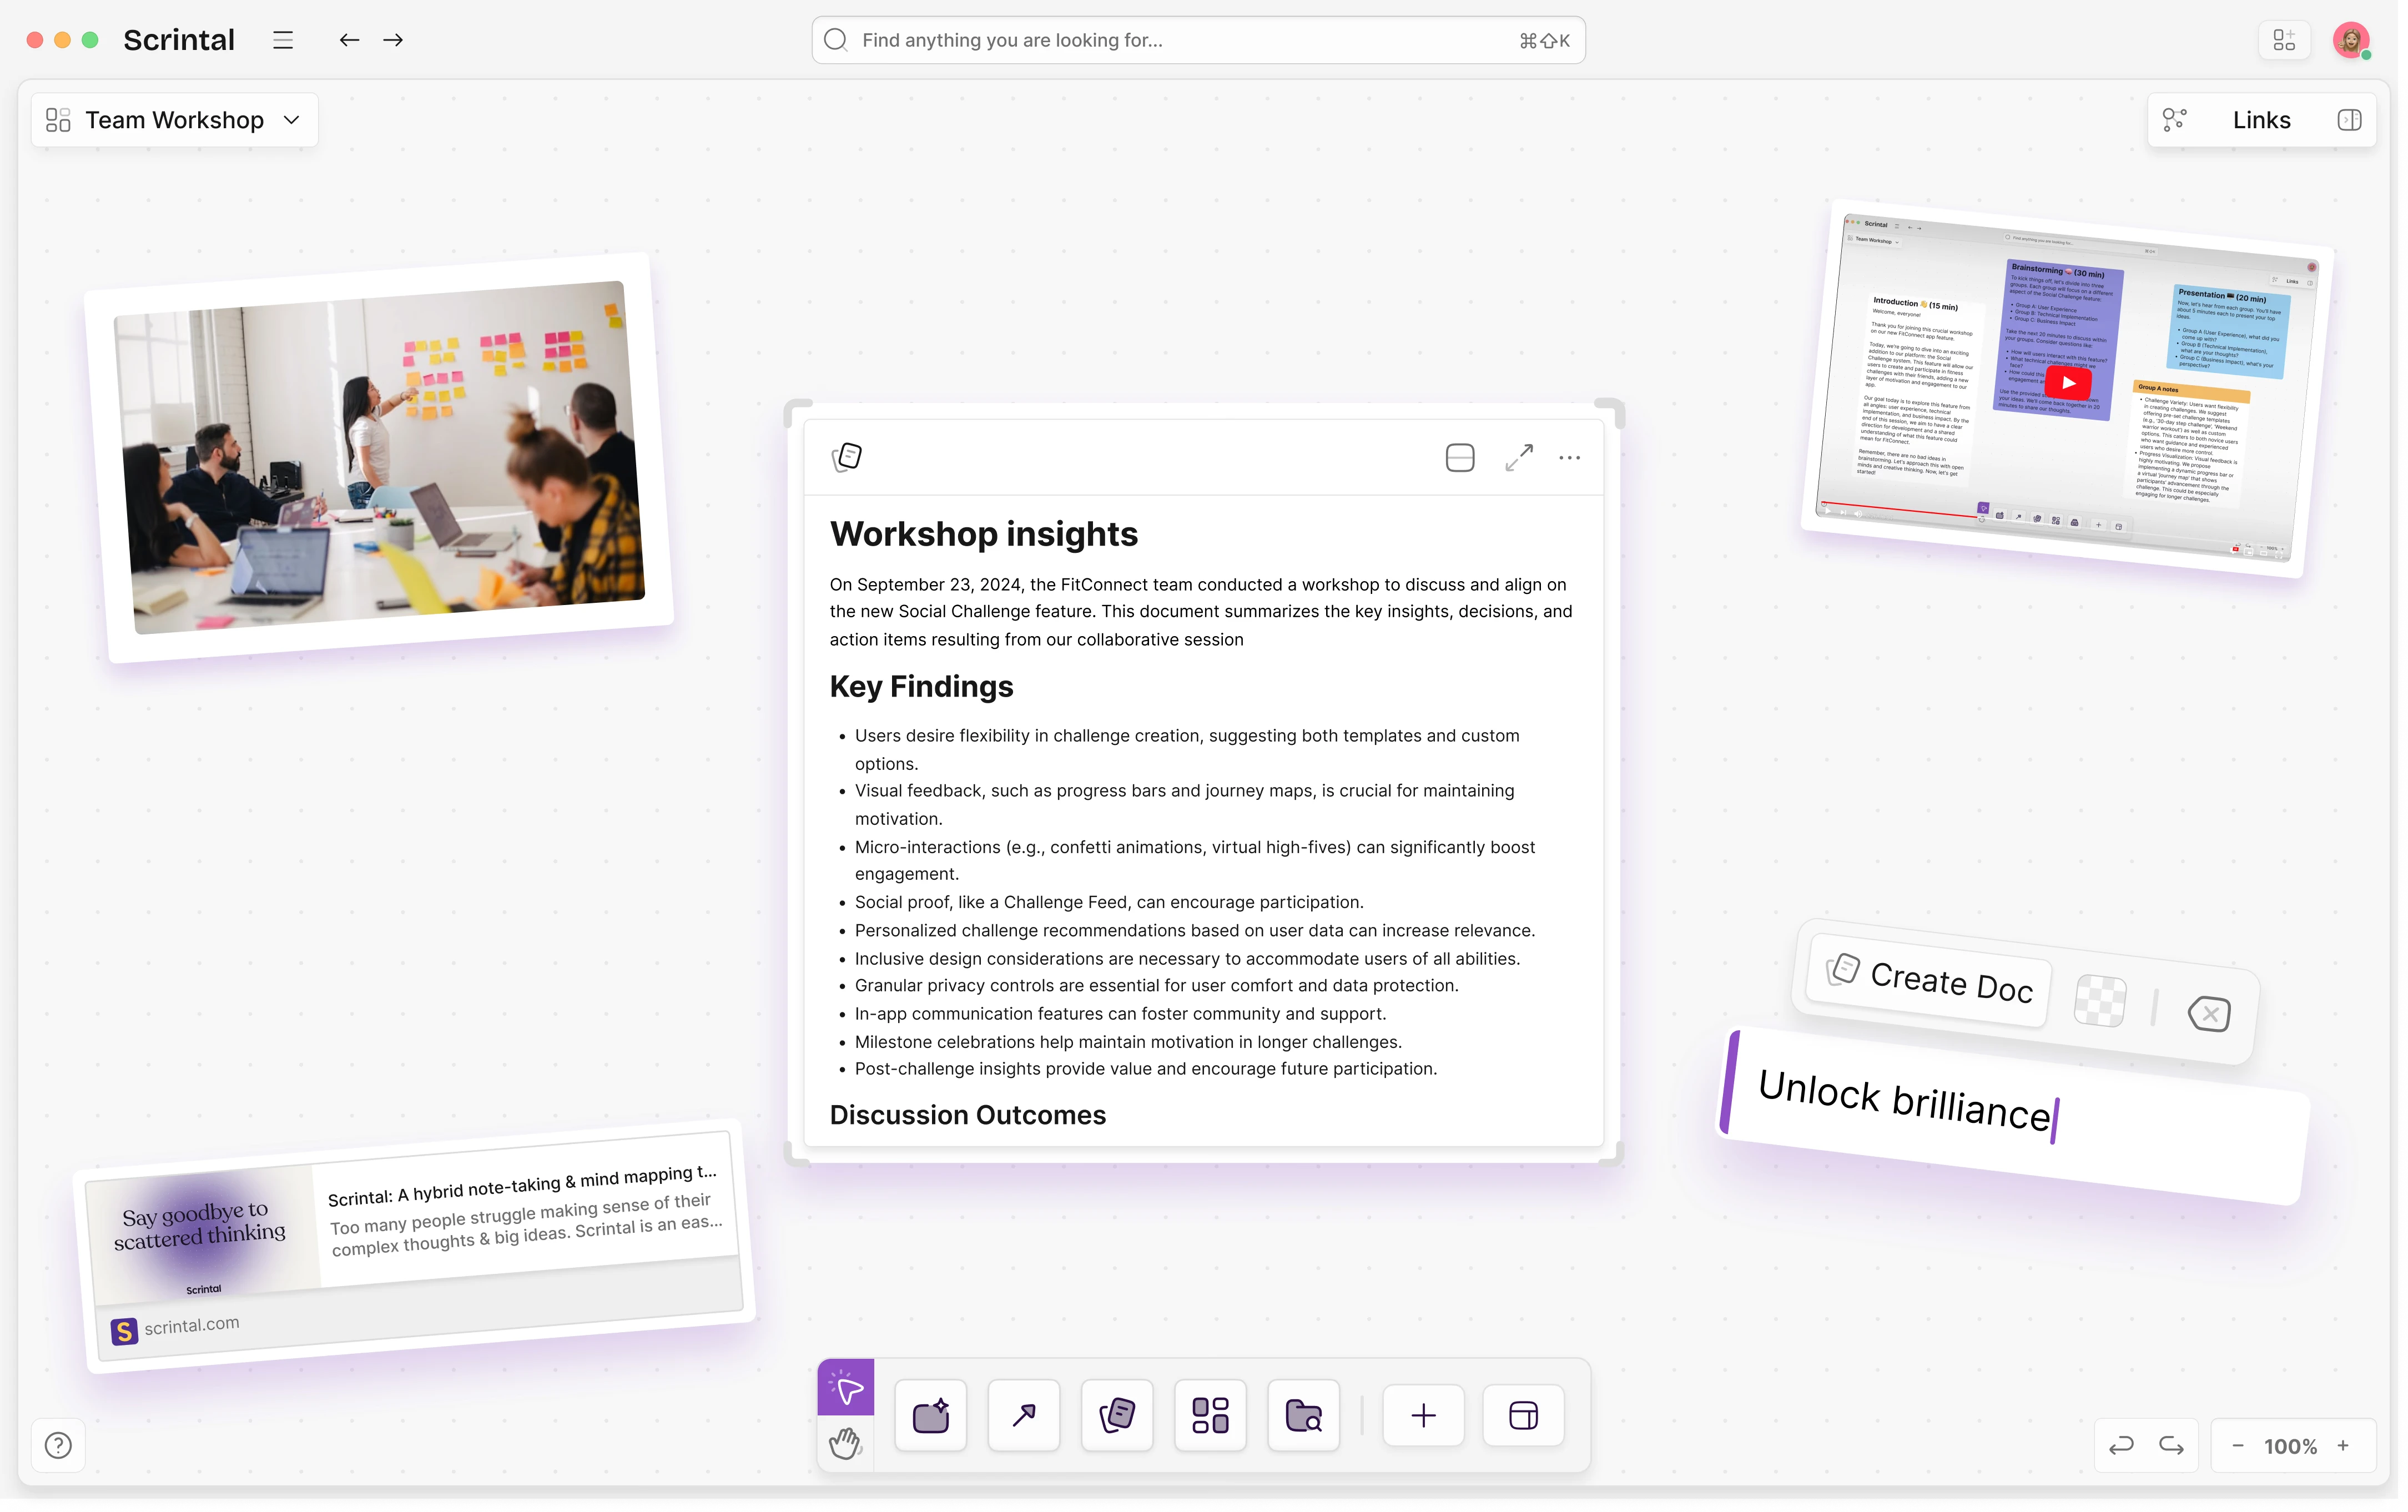Toggle the sidebar panel next to Links
The height and width of the screenshot is (1512, 2408).
coord(2349,120)
